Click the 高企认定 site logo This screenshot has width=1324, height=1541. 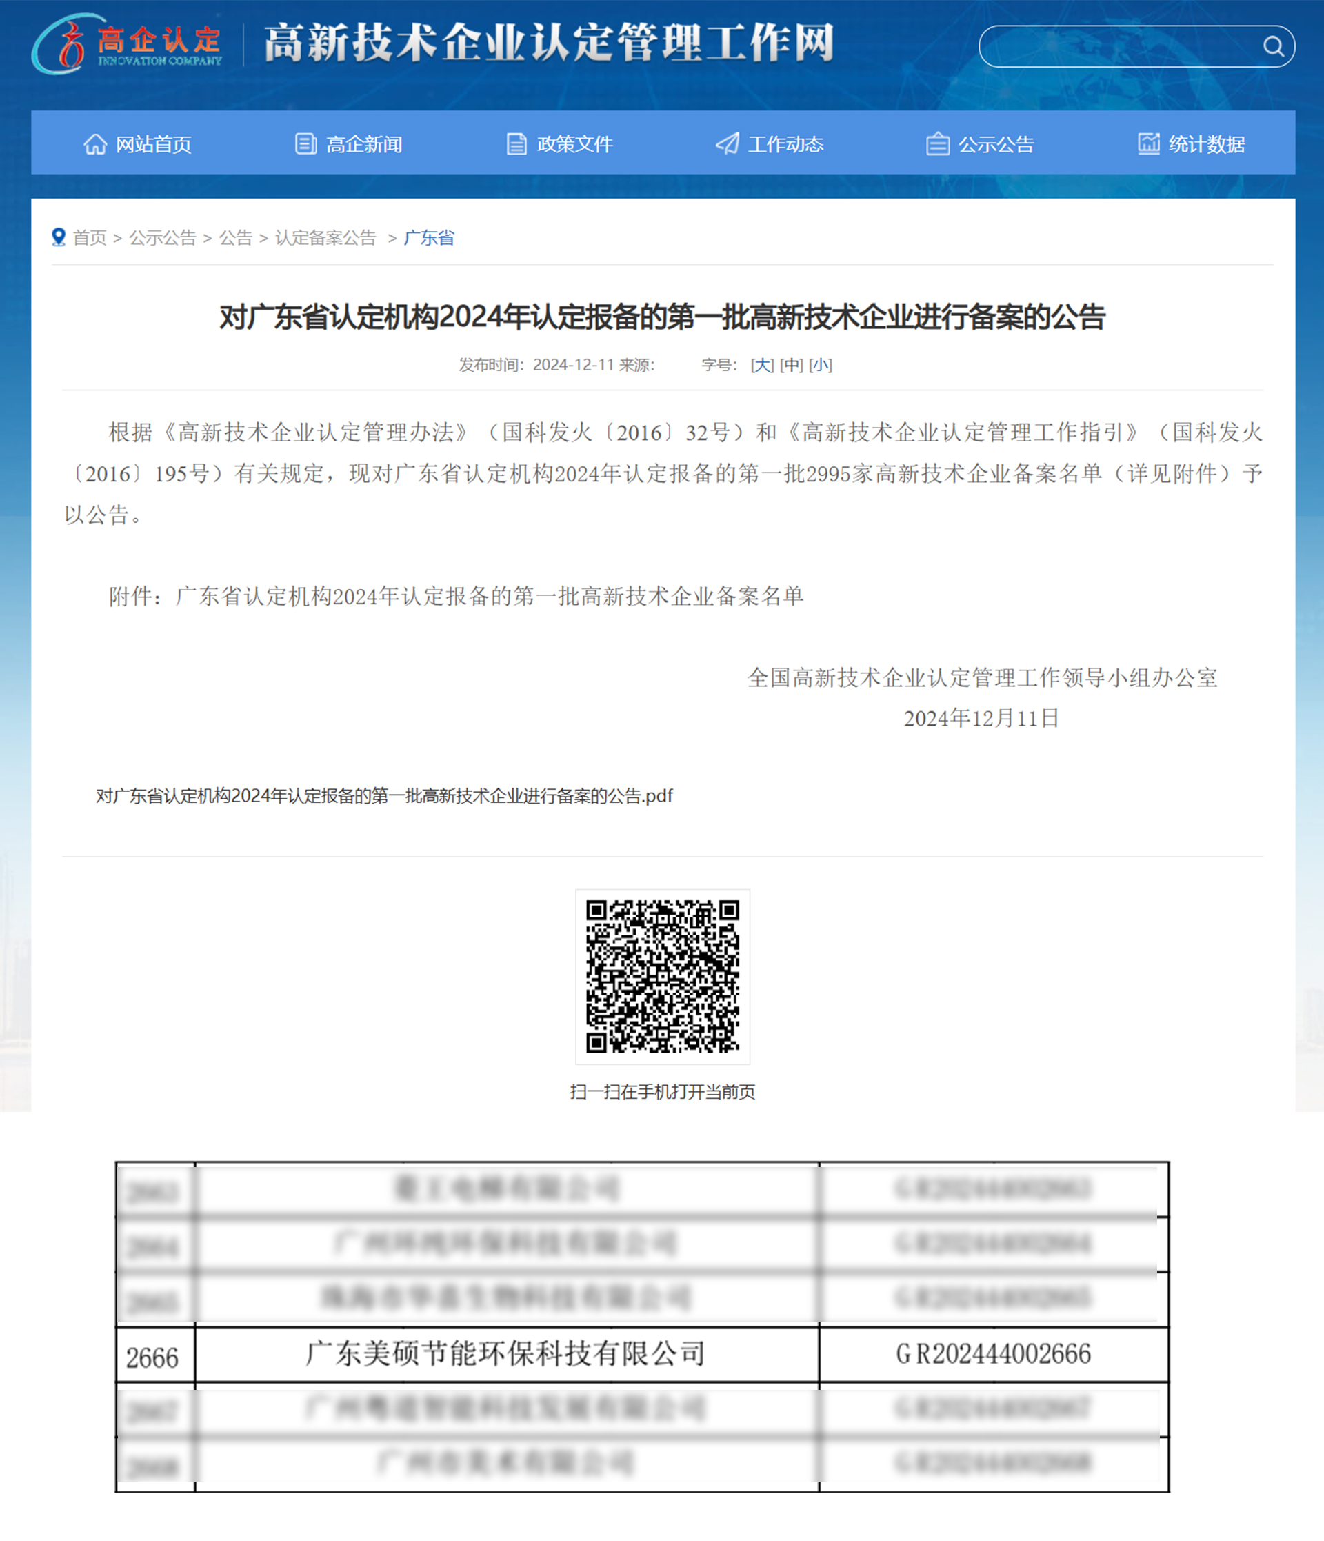[127, 44]
